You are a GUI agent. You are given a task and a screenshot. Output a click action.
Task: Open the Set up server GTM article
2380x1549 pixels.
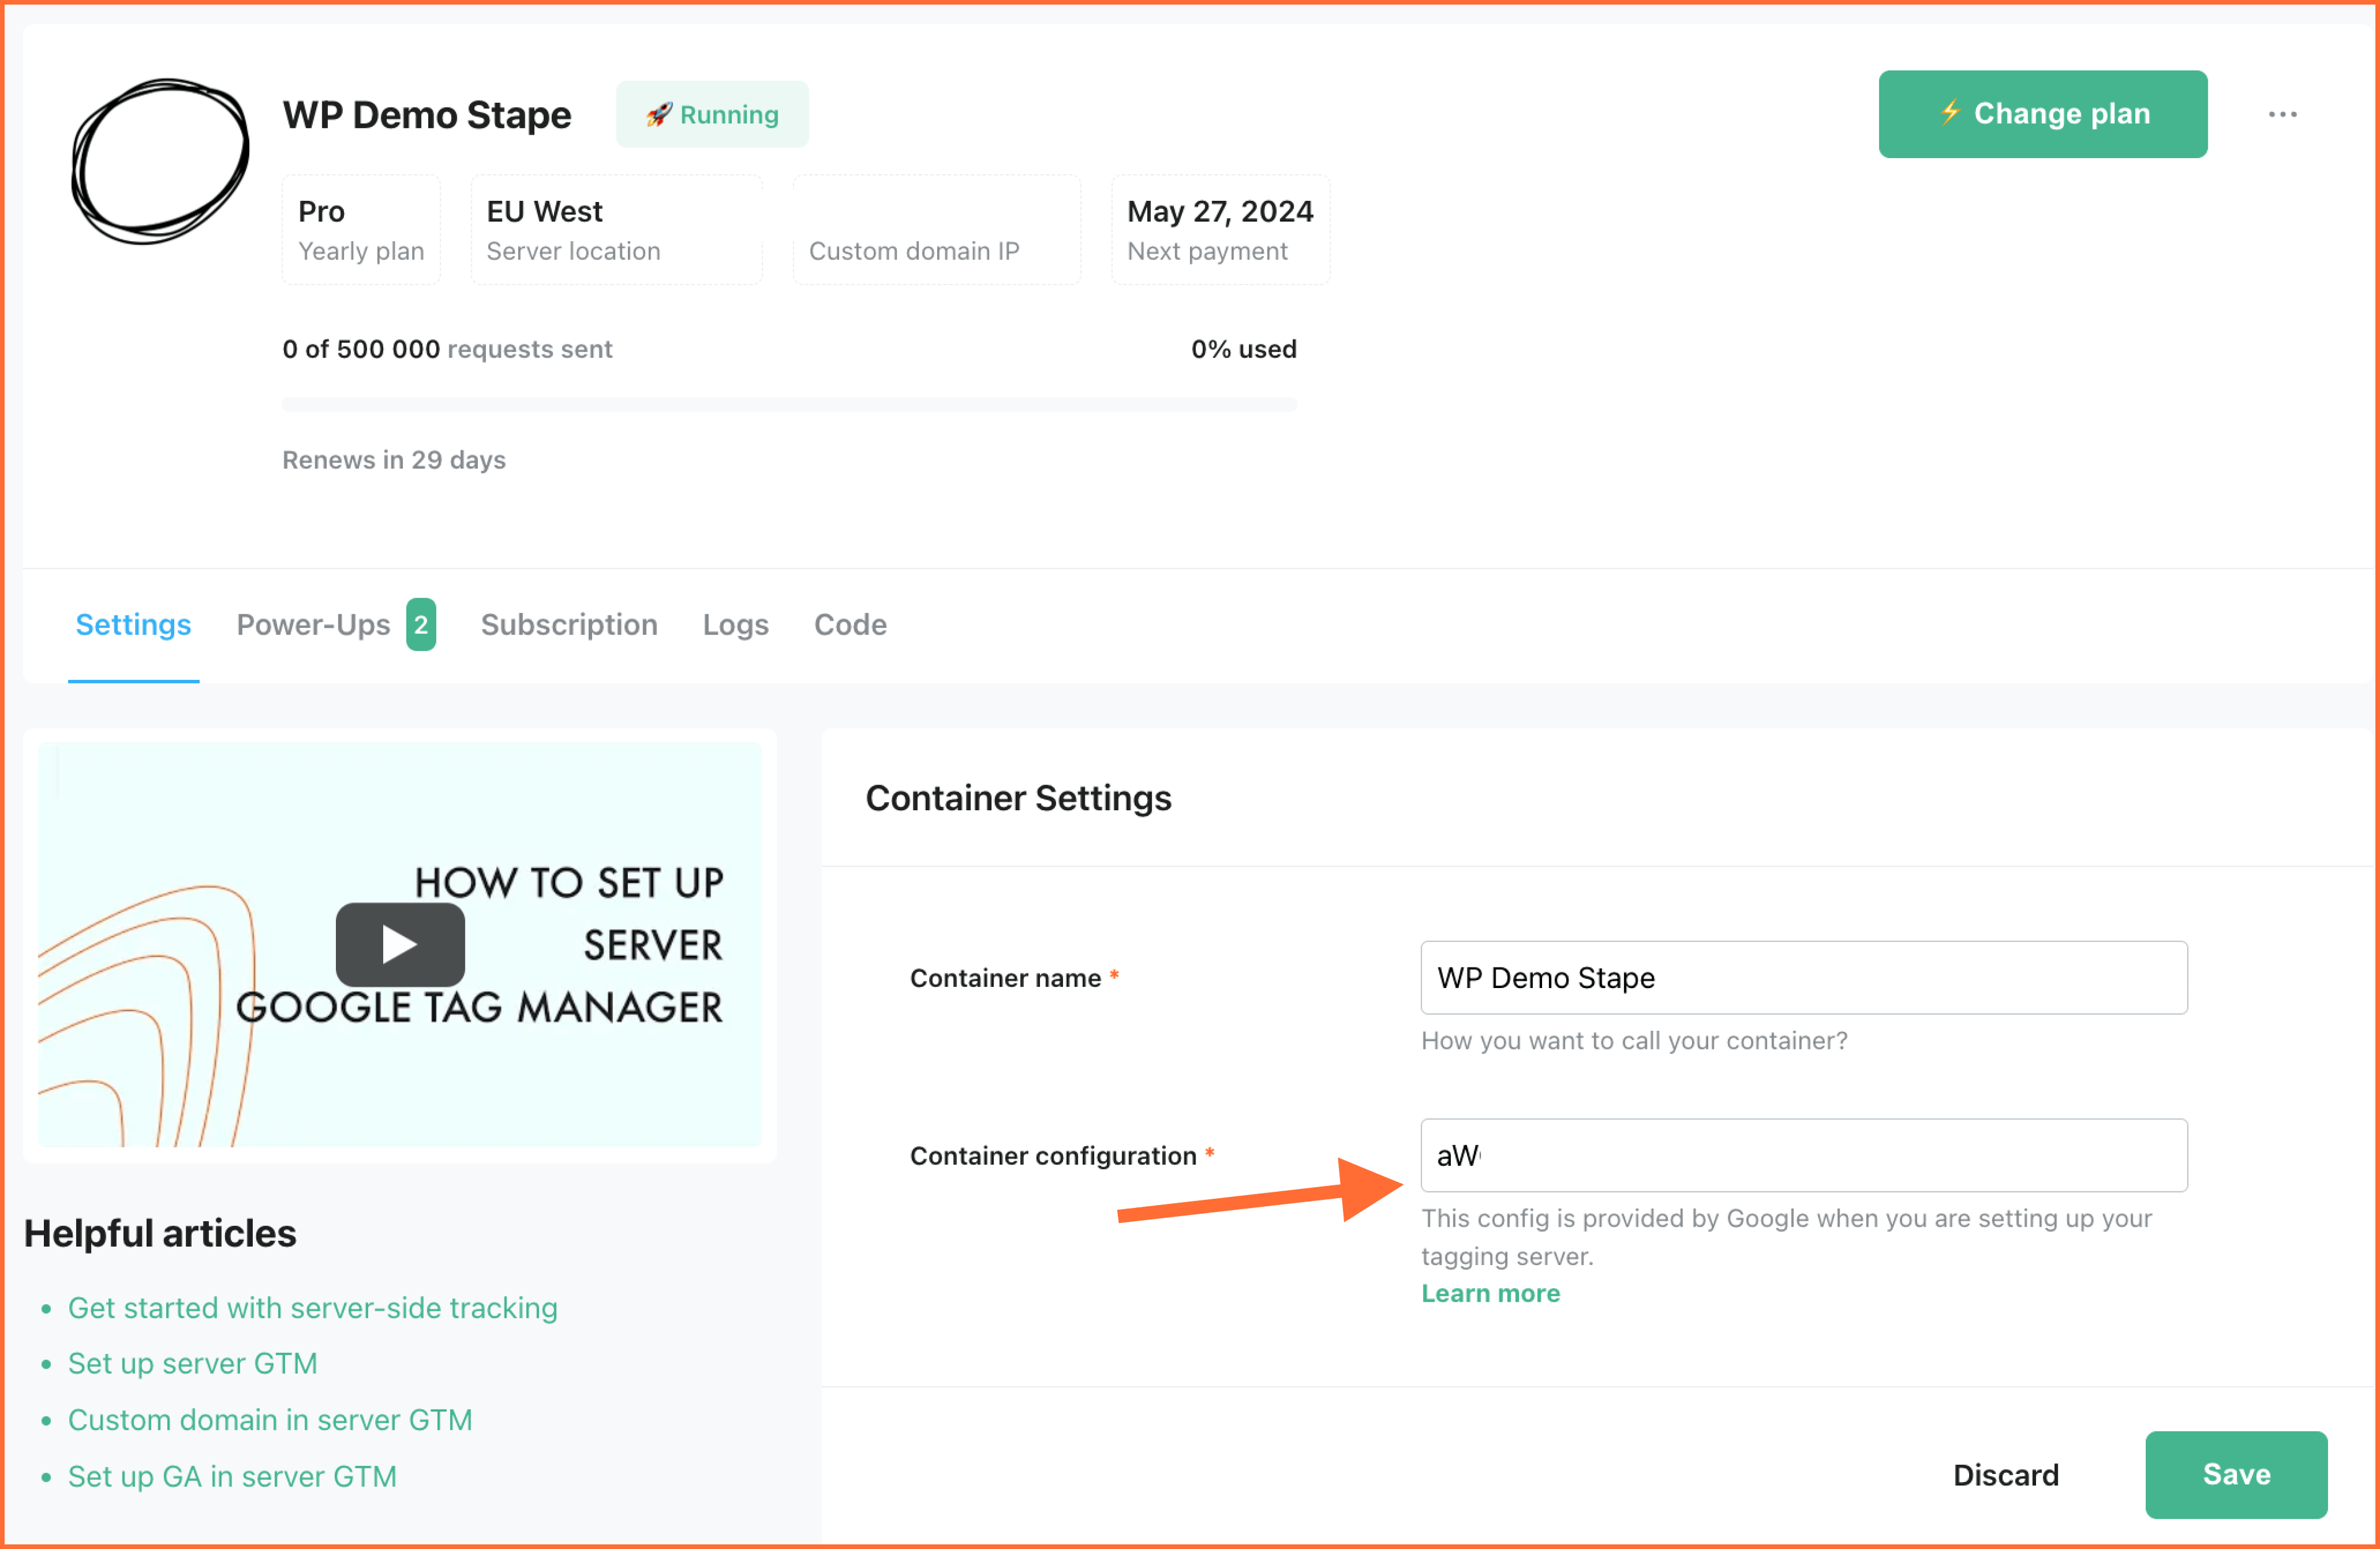(x=193, y=1364)
